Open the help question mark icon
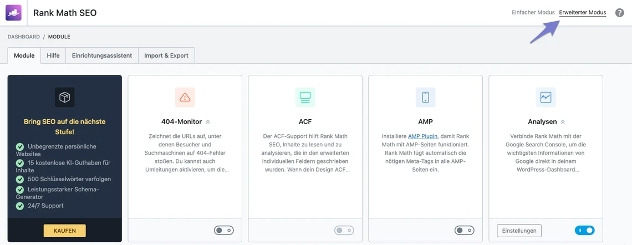 (620, 13)
